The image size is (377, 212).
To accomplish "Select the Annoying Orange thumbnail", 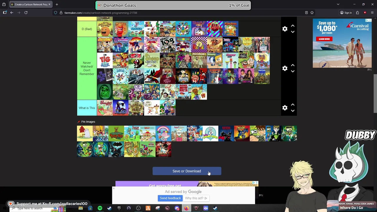I will pos(105,29).
